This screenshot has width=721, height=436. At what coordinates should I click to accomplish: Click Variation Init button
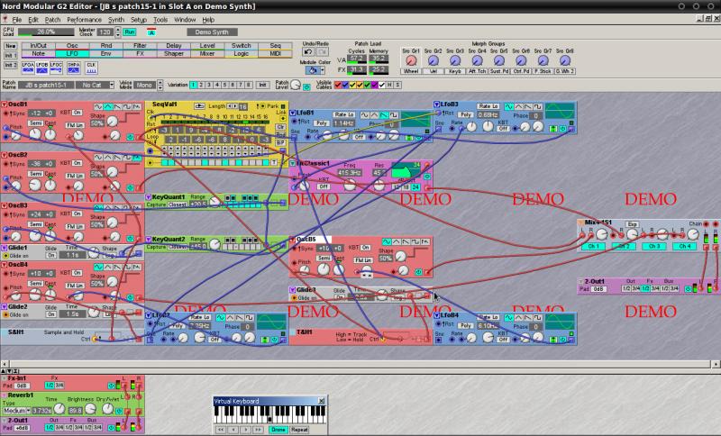262,85
